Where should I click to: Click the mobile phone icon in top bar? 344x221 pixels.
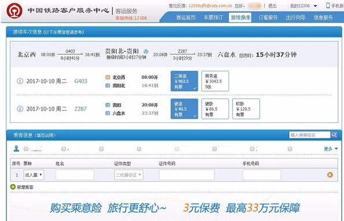click(328, 5)
